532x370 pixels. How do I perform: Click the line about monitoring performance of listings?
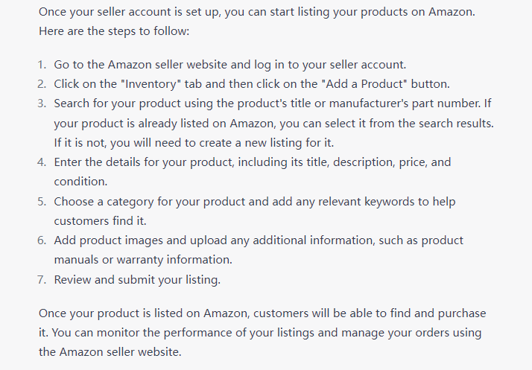[260, 333]
